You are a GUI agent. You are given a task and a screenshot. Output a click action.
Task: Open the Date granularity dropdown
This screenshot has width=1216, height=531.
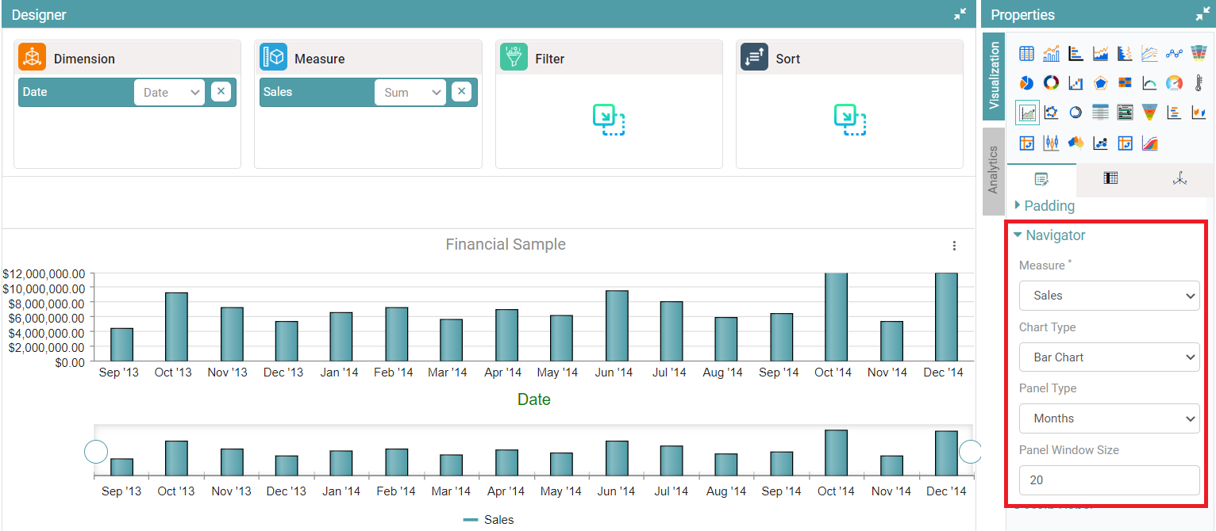pyautogui.click(x=170, y=93)
